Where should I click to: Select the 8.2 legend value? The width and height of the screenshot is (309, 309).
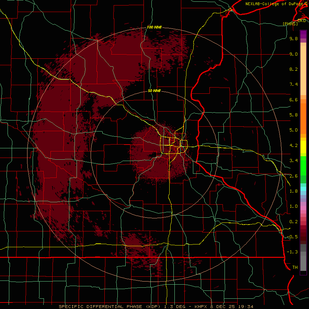[x=294, y=69]
